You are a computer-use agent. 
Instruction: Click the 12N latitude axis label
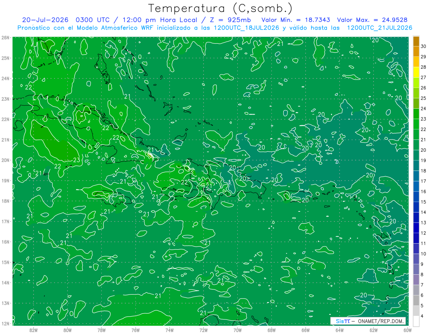5,323
